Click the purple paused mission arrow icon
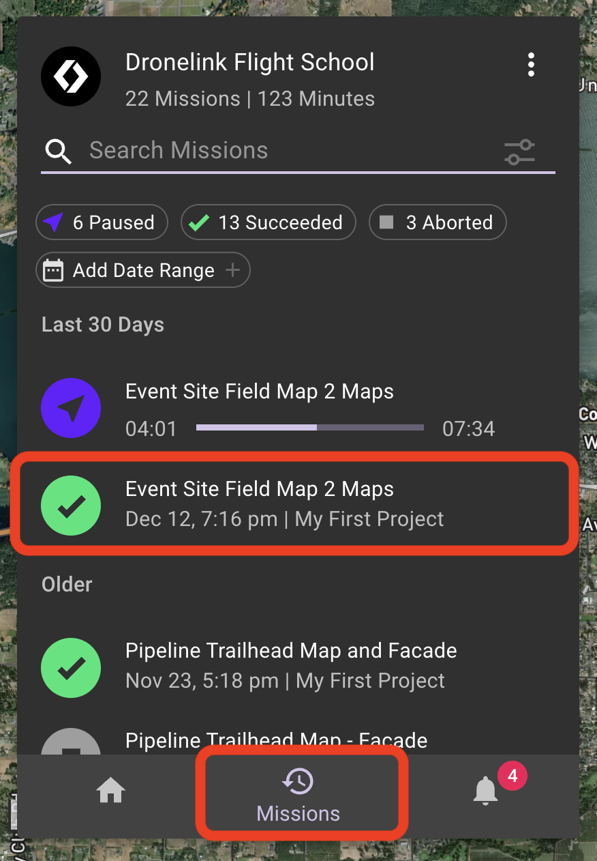Viewport: 597px width, 861px height. [x=71, y=408]
